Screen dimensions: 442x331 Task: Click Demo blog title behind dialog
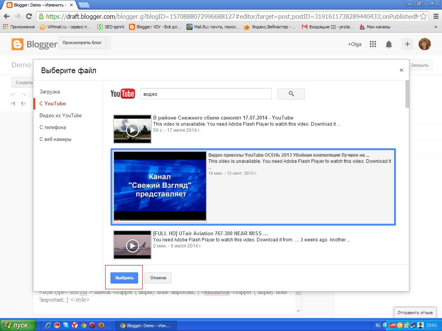pyautogui.click(x=21, y=65)
